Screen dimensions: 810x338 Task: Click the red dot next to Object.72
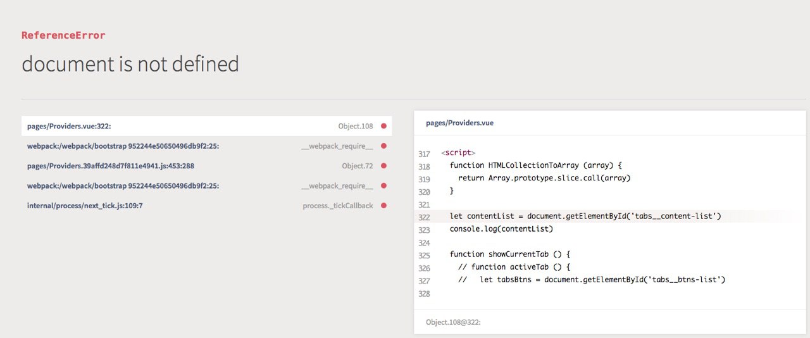(383, 166)
